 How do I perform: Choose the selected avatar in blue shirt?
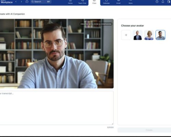[x=160, y=35]
